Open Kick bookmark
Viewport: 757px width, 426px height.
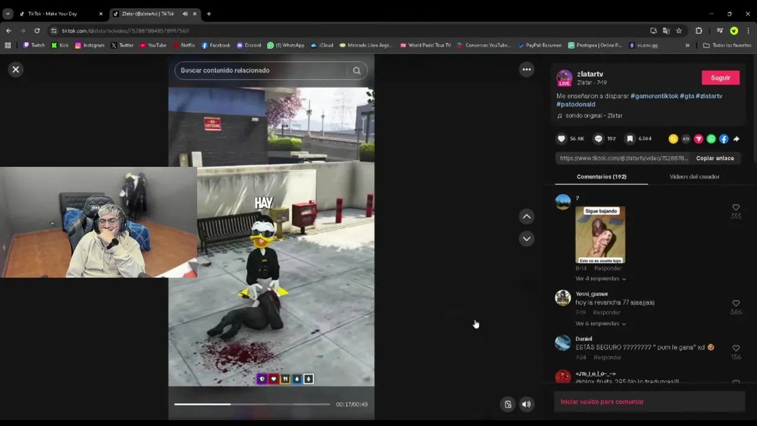60,45
